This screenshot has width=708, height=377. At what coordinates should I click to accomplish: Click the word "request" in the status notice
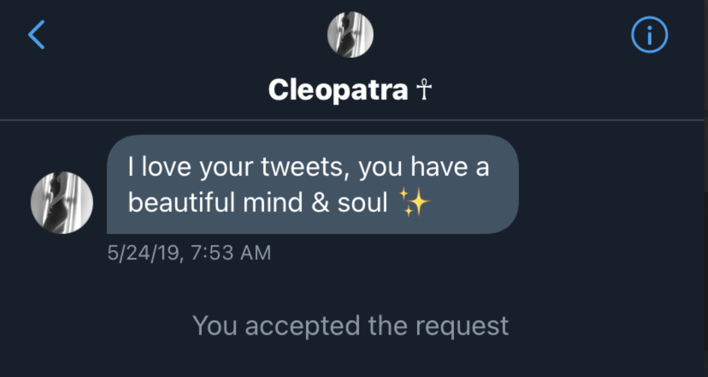462,327
